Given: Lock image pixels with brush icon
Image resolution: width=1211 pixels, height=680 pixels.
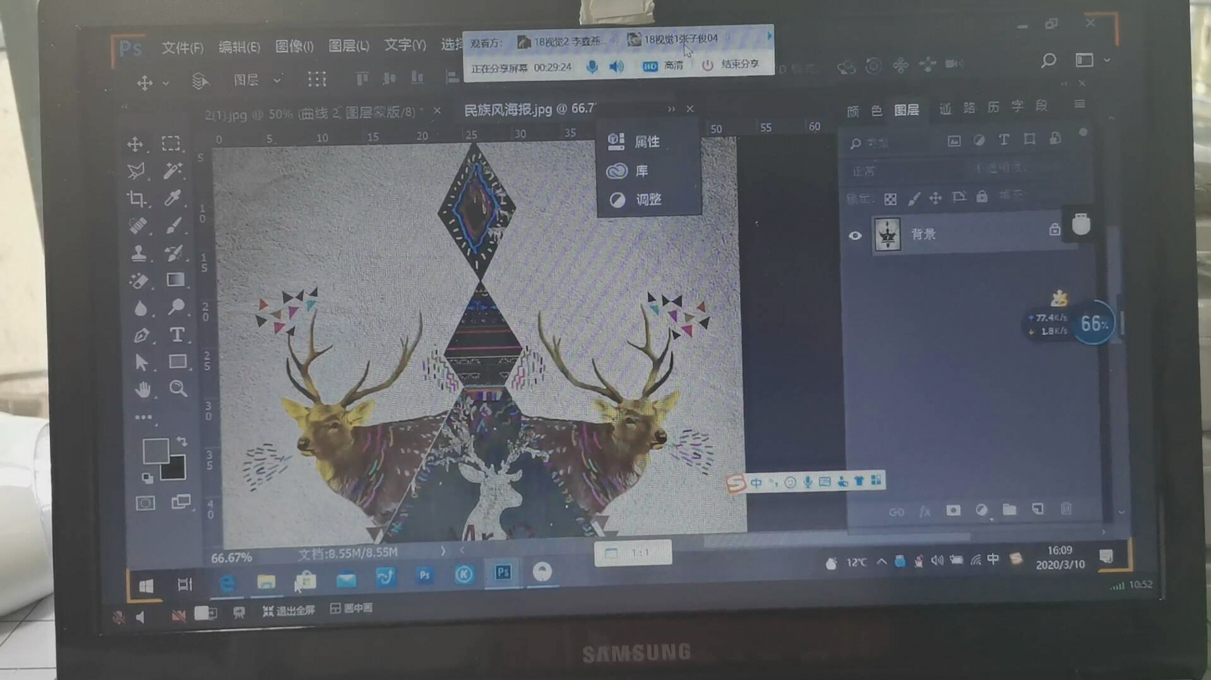Looking at the screenshot, I should click(914, 199).
